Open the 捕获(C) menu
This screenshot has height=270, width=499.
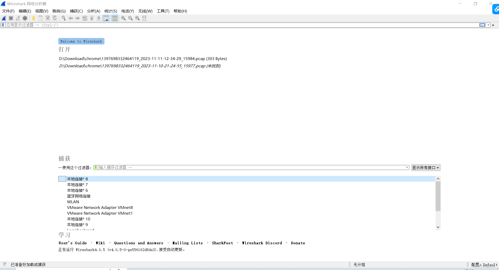coord(76,11)
